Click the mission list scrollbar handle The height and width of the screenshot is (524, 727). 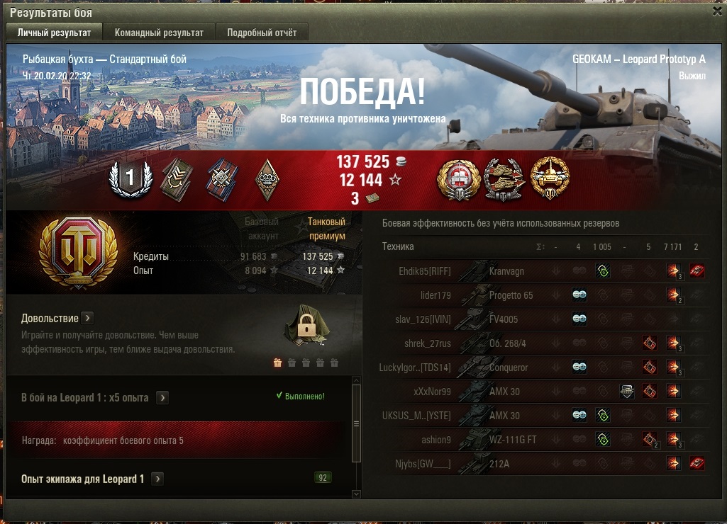pyautogui.click(x=356, y=423)
